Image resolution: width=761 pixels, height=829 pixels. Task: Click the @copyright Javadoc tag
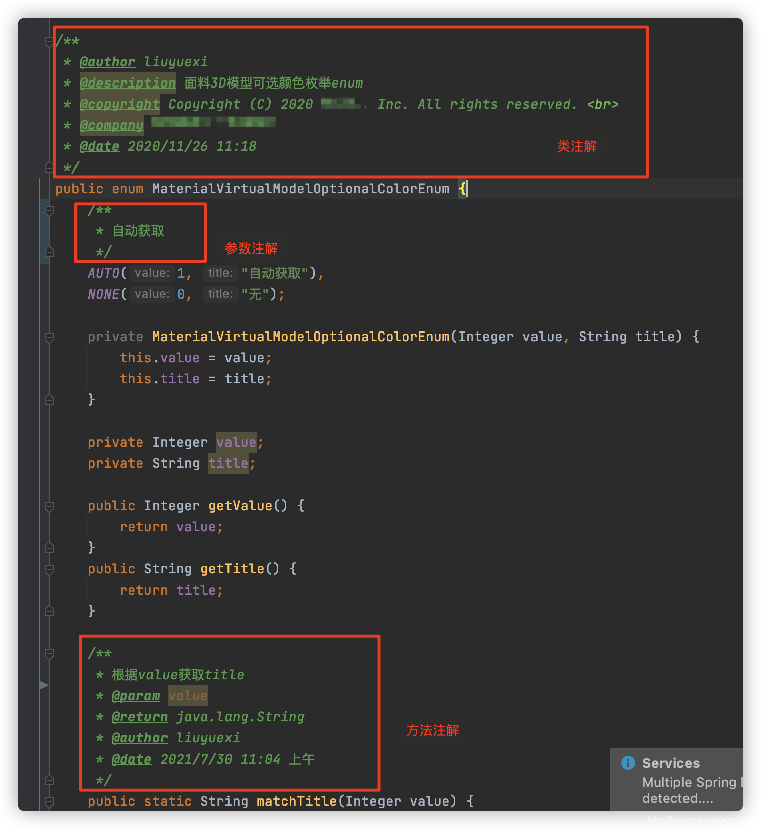(x=120, y=104)
